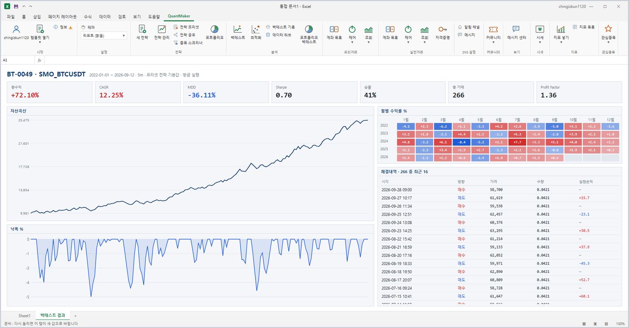Open the 데이터 ribbon tab
This screenshot has height=328, width=629.
coord(105,17)
